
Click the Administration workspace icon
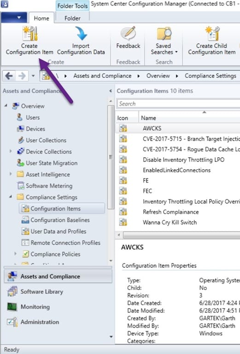coord(12,322)
